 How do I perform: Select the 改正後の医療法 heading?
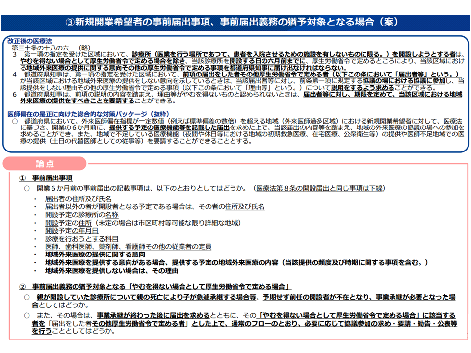pos(30,41)
